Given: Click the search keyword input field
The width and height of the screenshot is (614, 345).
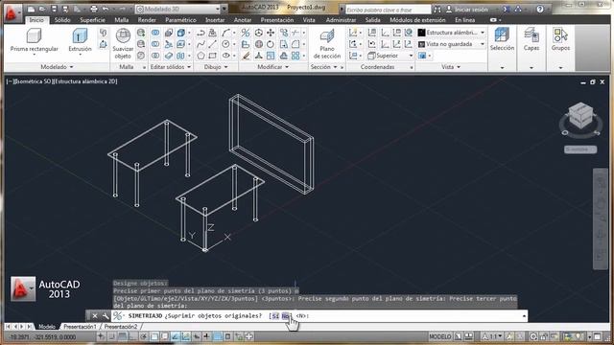Looking at the screenshot, I should 388,9.
